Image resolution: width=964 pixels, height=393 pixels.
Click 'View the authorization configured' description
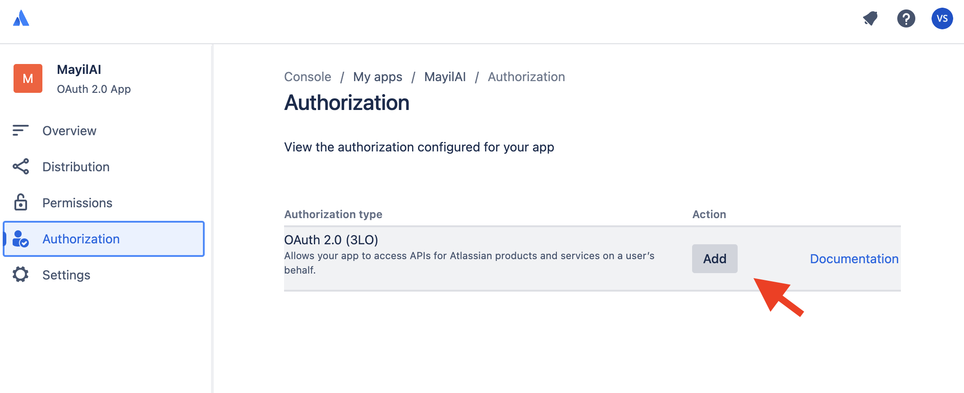[419, 147]
